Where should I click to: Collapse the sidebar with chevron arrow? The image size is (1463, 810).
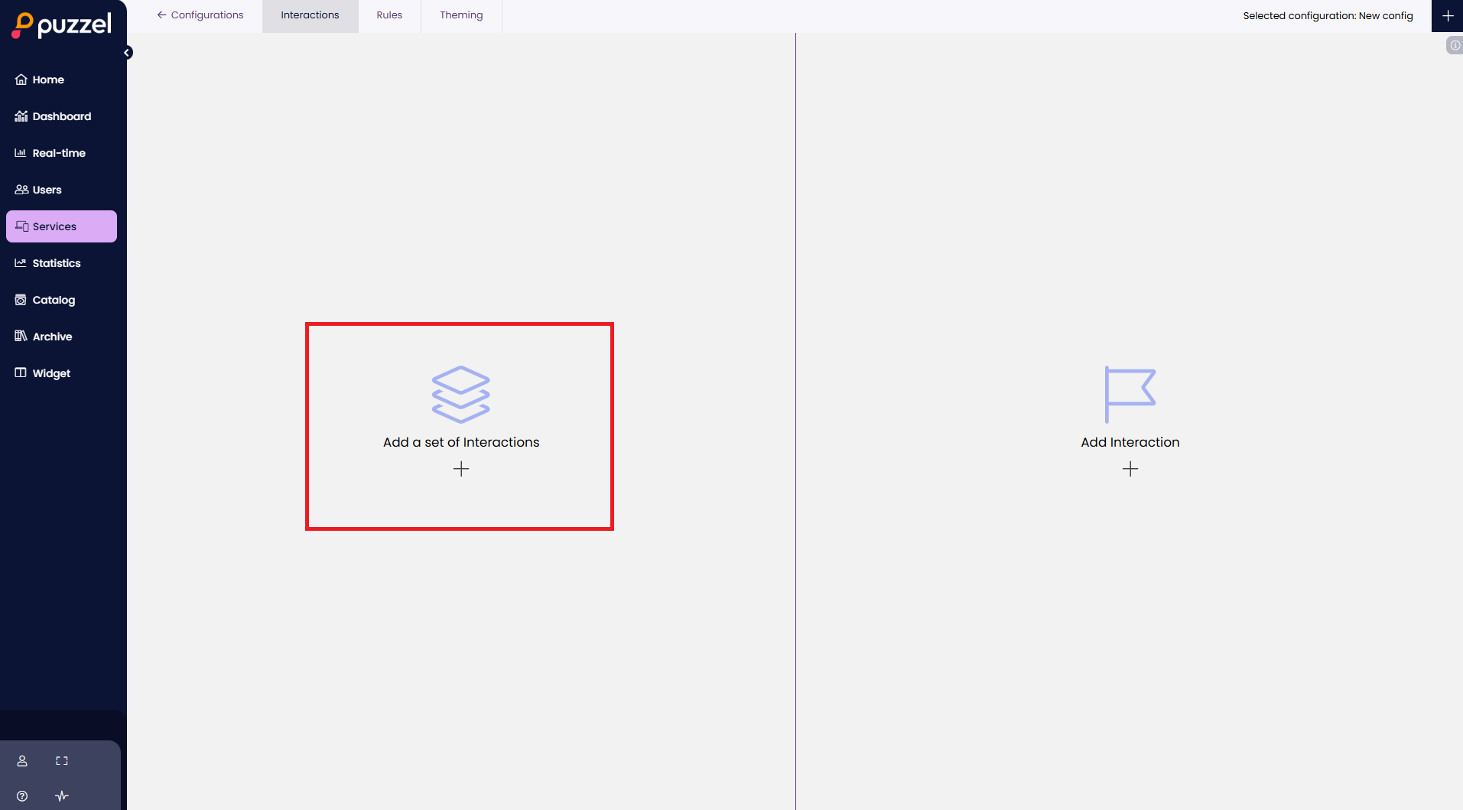click(x=128, y=53)
